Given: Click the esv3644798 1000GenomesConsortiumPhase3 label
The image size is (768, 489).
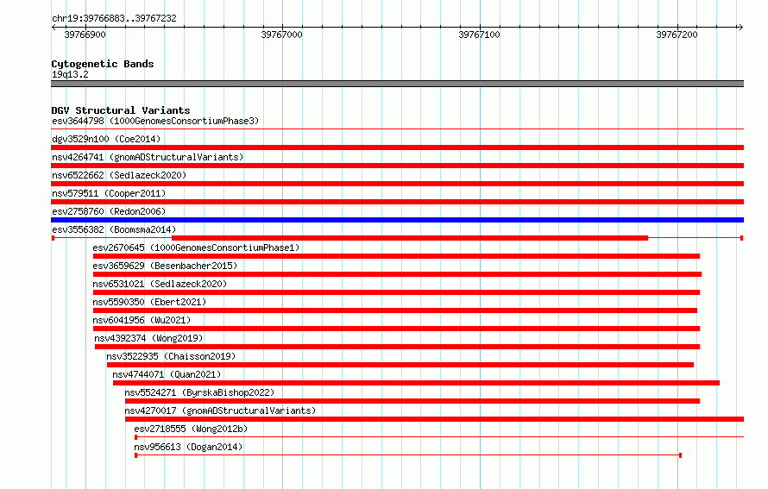Looking at the screenshot, I should (155, 121).
